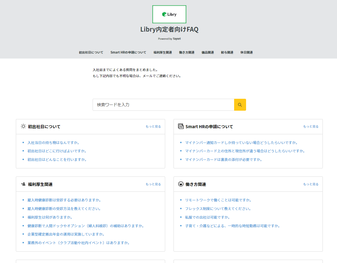337x263 pixels.
Task: Open 備品関連 in the top navigation
Action: point(208,52)
